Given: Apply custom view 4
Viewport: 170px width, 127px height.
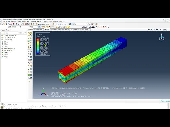Looking at the screenshot, I should point(106,27).
